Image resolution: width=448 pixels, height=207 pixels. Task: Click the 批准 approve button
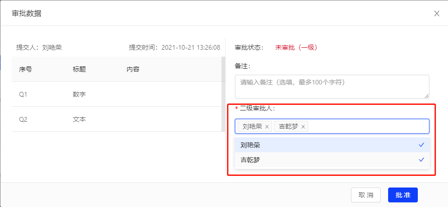pyautogui.click(x=403, y=195)
